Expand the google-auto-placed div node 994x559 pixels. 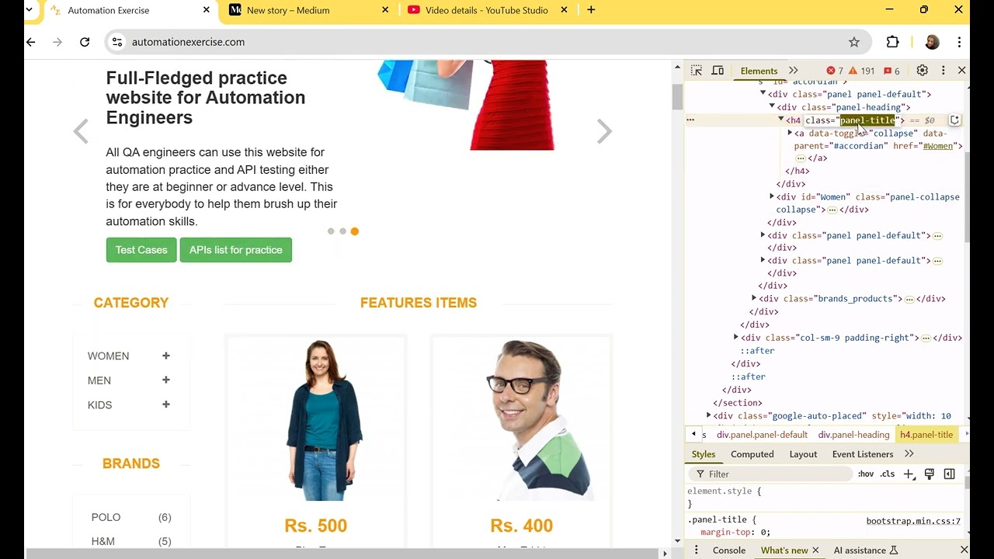(x=708, y=415)
